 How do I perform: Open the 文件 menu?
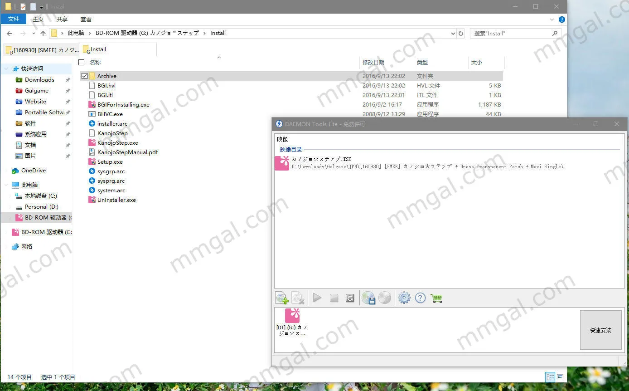click(14, 19)
